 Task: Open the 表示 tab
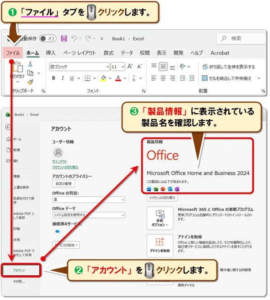162,53
